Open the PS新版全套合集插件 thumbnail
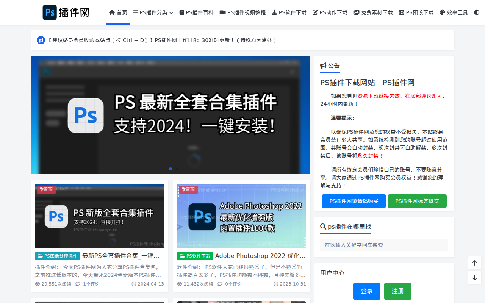The width and height of the screenshot is (485, 303). click(x=99, y=216)
